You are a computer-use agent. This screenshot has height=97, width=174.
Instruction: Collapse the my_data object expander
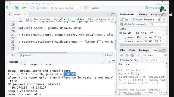pyautogui.click(x=121, y=33)
